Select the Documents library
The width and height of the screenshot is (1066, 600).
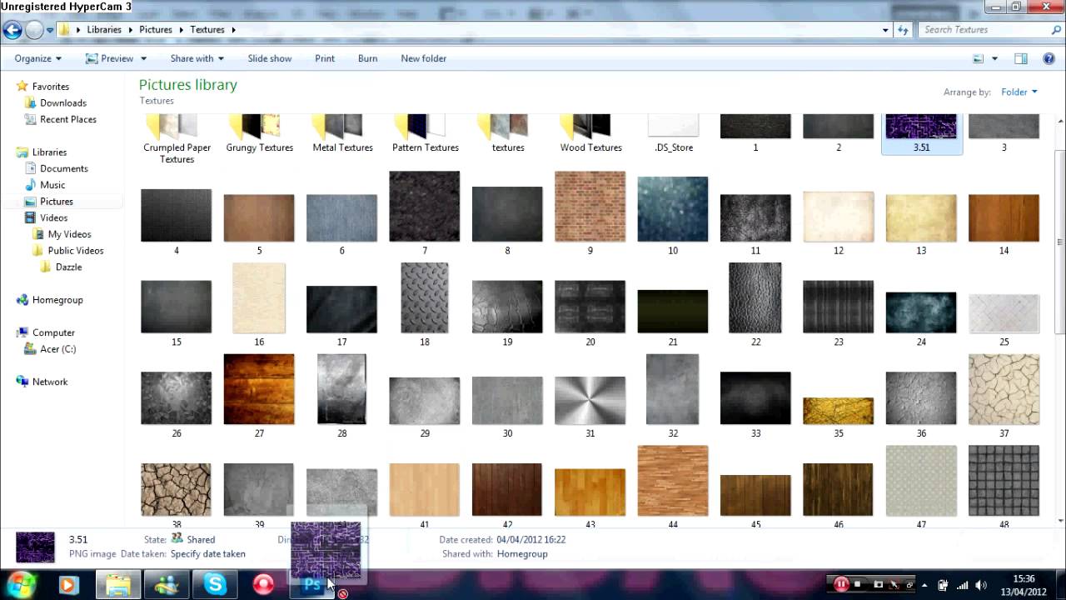[64, 168]
